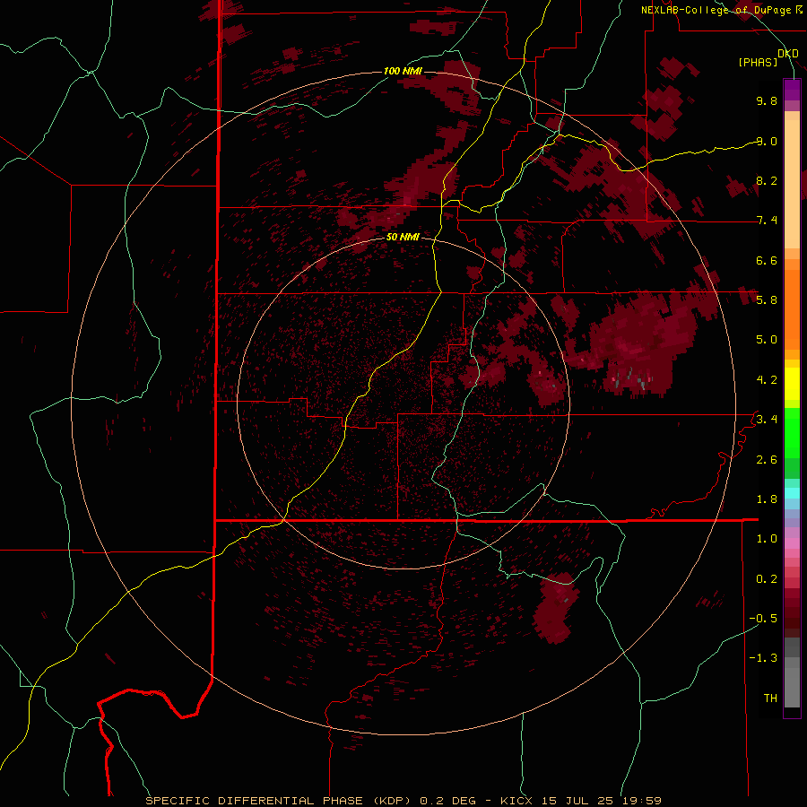The width and height of the screenshot is (807, 807).
Task: Click the TH label on color scale
Action: (770, 699)
